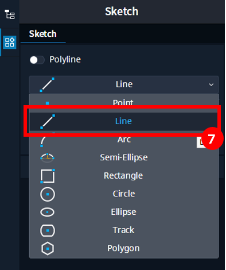Select the sketch shapes sidebar icon
This screenshot has width=226, height=270.
(10, 43)
